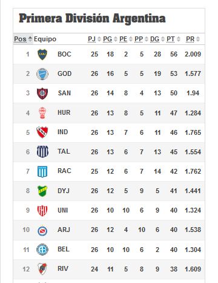Open the ARJ team link
The height and width of the screenshot is (283, 218).
(x=64, y=230)
